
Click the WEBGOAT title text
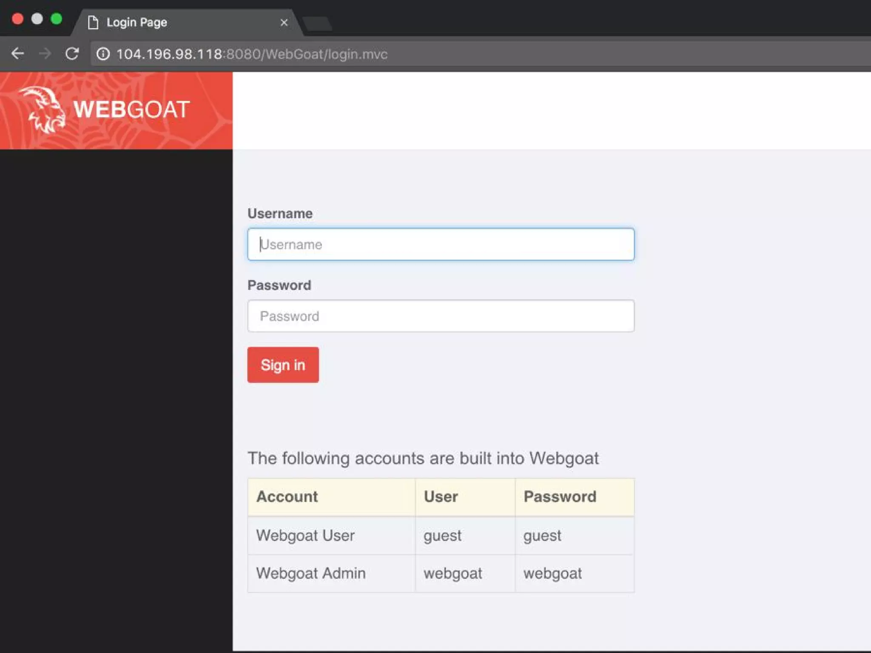click(131, 110)
